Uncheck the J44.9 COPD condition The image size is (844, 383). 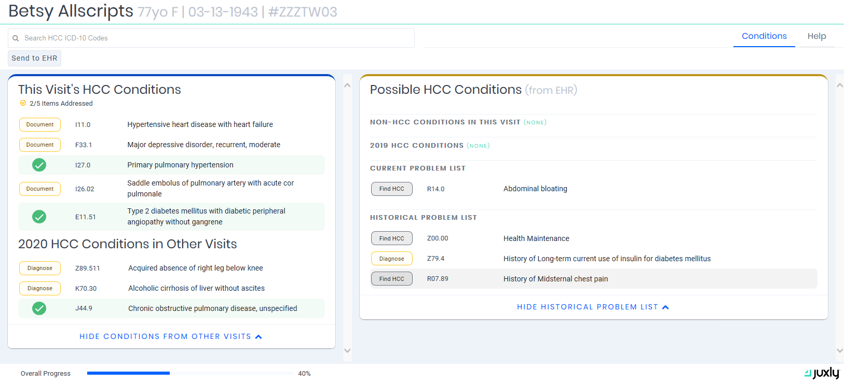point(39,308)
